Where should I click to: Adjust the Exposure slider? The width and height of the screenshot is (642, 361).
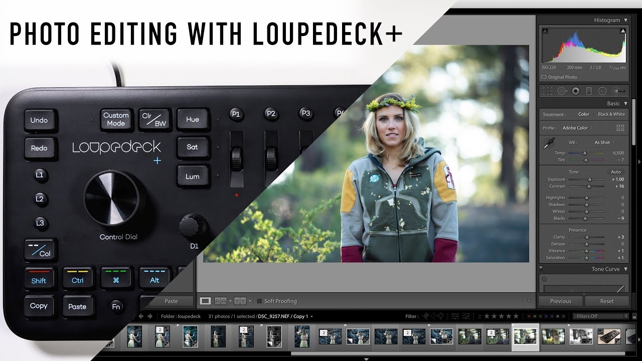(x=586, y=179)
